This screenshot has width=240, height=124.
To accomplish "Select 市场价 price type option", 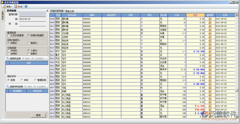I will (9, 51).
